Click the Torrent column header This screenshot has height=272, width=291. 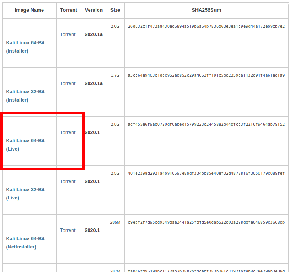pyautogui.click(x=69, y=10)
